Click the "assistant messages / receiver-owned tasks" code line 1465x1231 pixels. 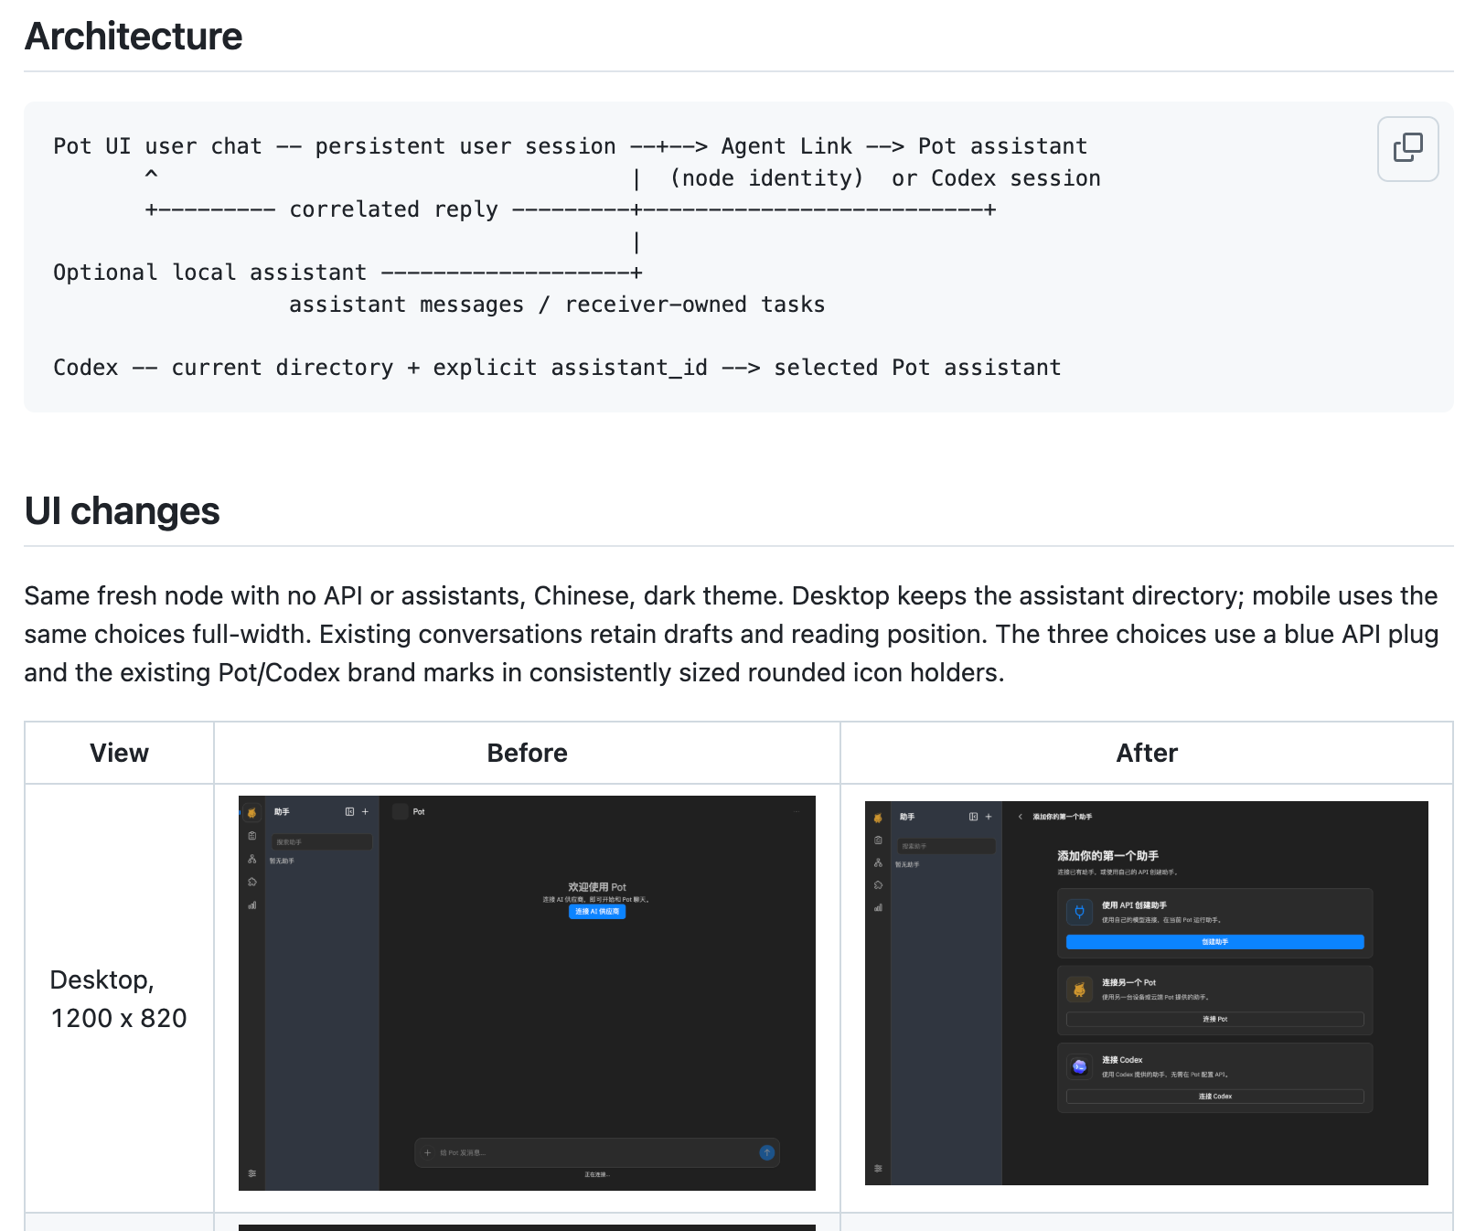point(557,305)
